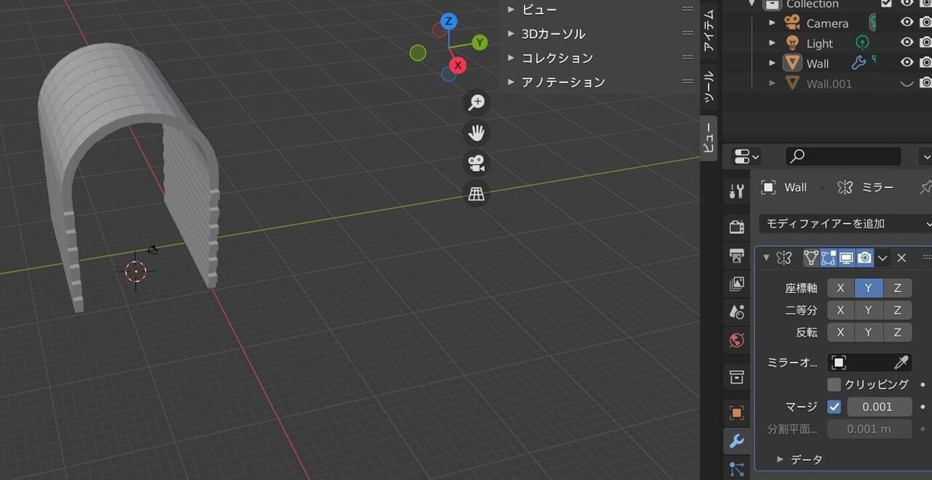Click the light data icon beside Light

[x=862, y=43]
